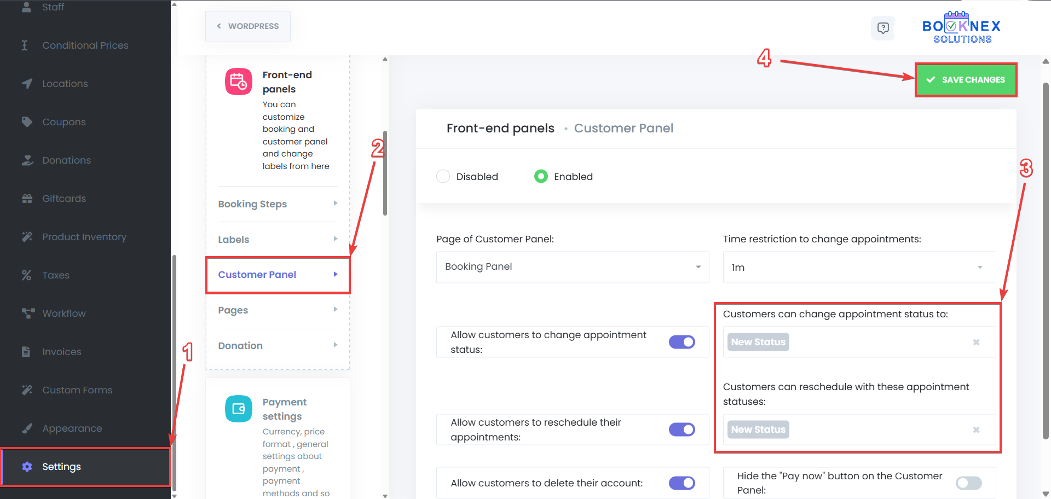Open Settings from the sidebar

point(61,467)
